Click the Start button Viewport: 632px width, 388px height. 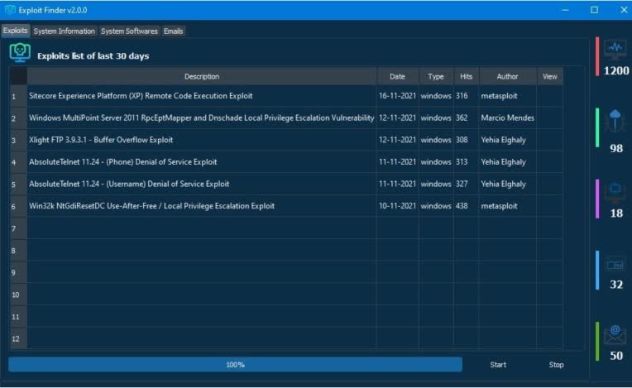point(498,365)
